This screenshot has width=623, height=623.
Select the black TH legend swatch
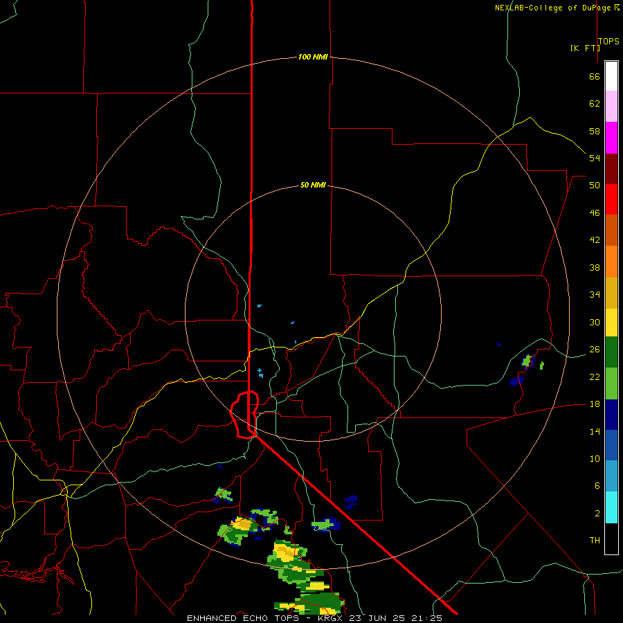click(611, 539)
